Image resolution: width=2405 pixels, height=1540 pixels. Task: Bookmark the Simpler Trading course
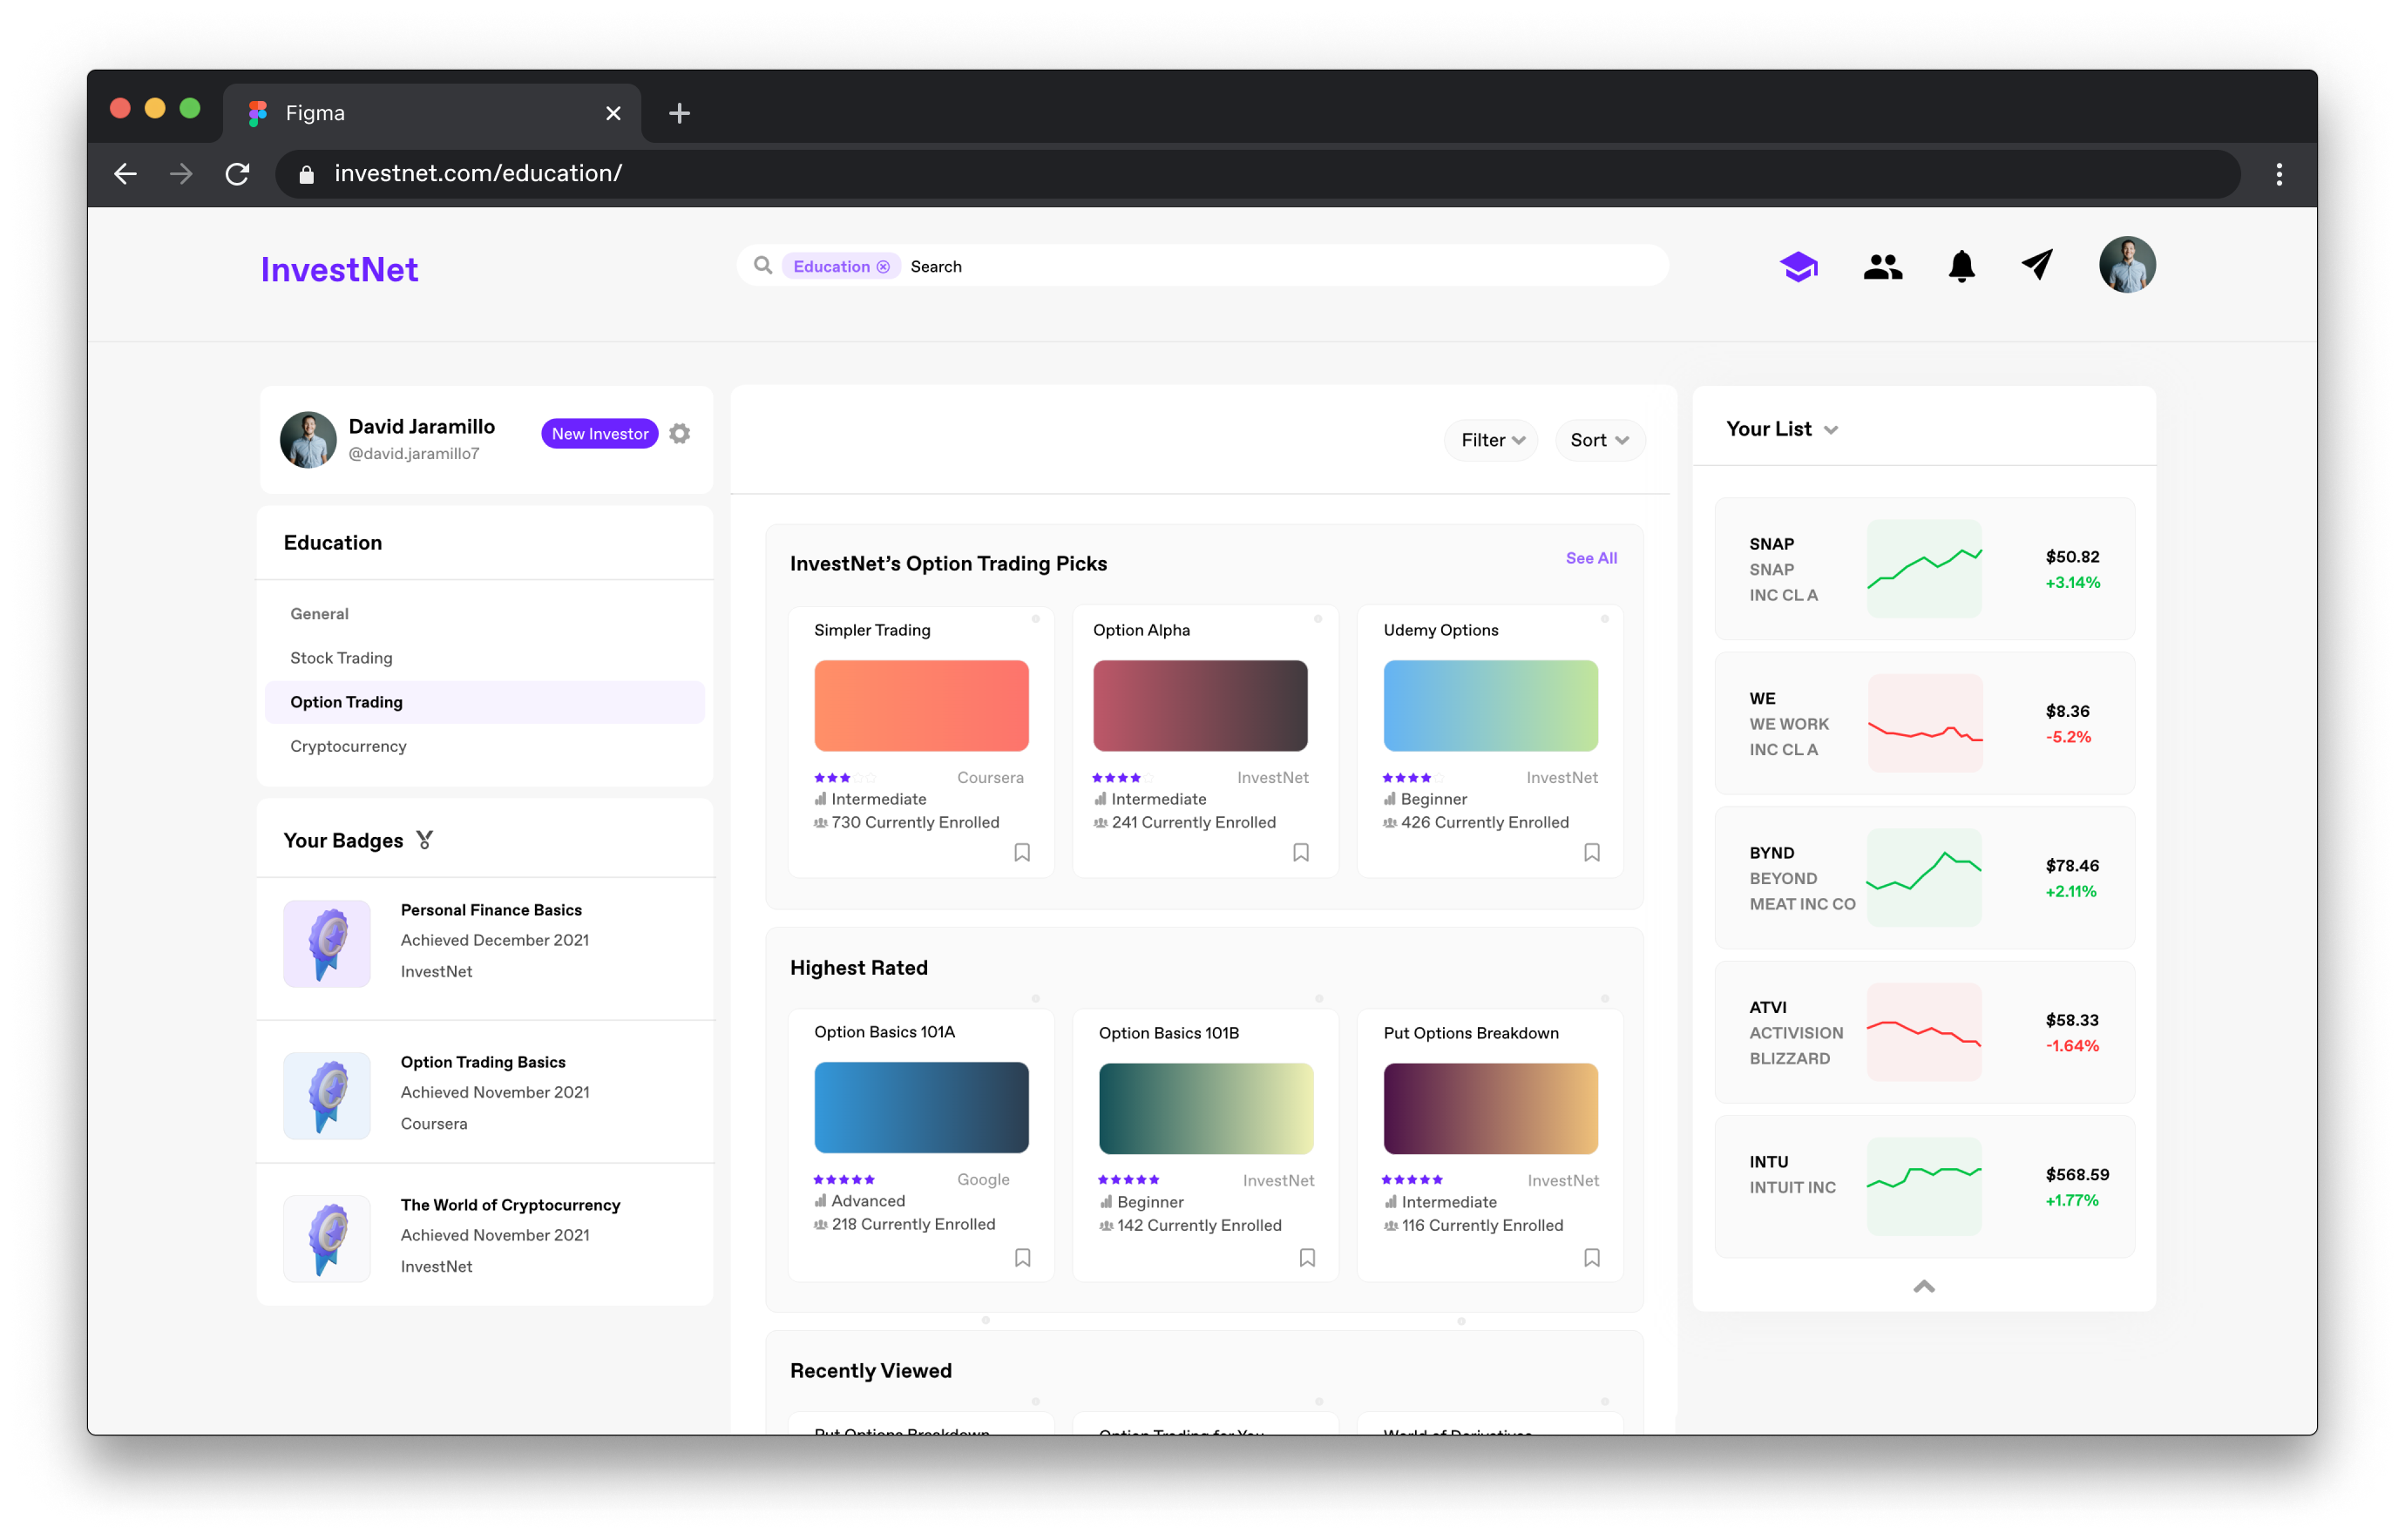(x=1021, y=852)
